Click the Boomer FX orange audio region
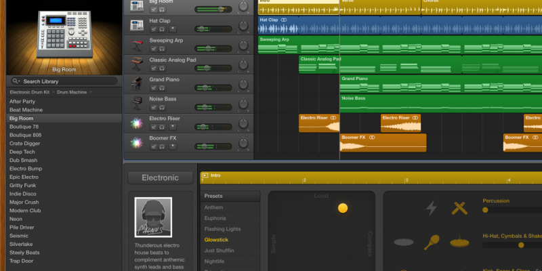 click(x=383, y=142)
